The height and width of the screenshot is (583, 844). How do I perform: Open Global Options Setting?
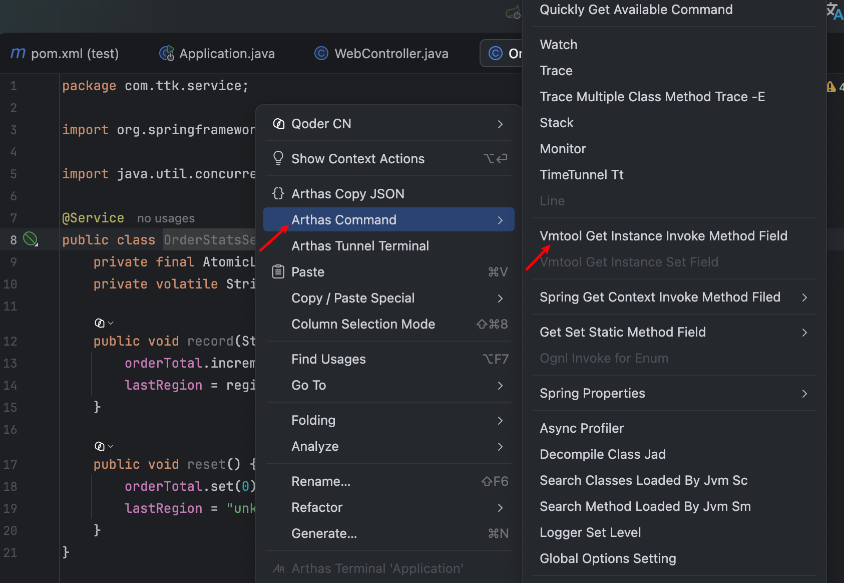click(674, 558)
